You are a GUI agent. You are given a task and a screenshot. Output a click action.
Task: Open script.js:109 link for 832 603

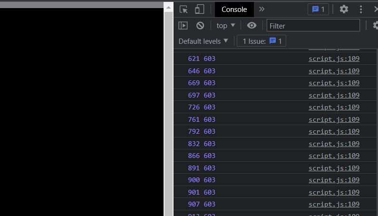(334, 144)
